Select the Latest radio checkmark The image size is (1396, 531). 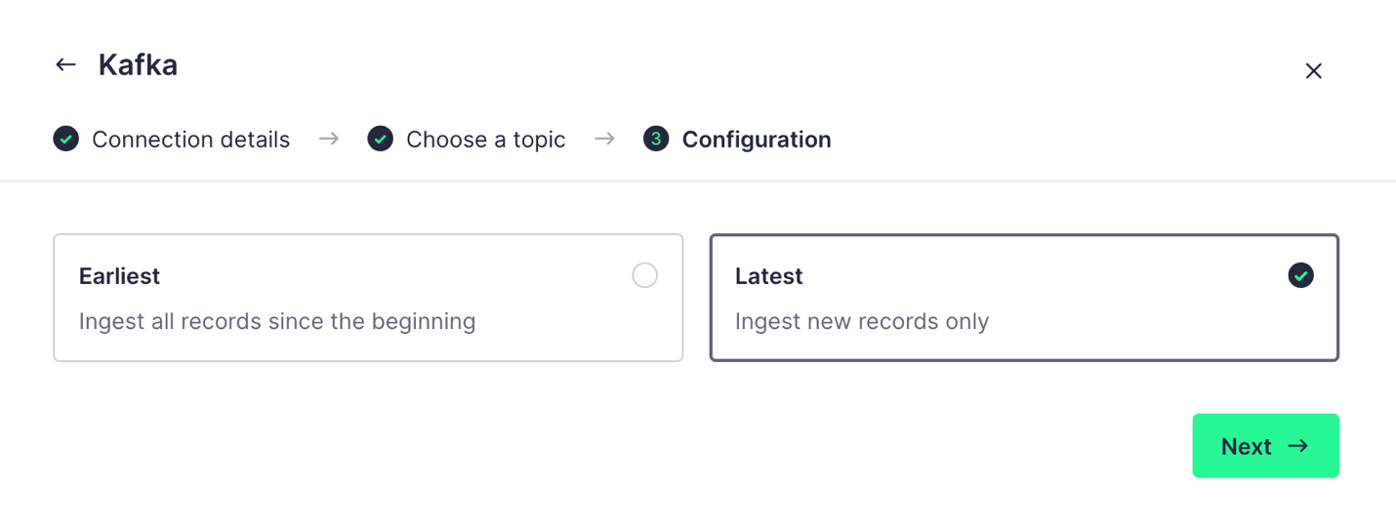point(1300,275)
